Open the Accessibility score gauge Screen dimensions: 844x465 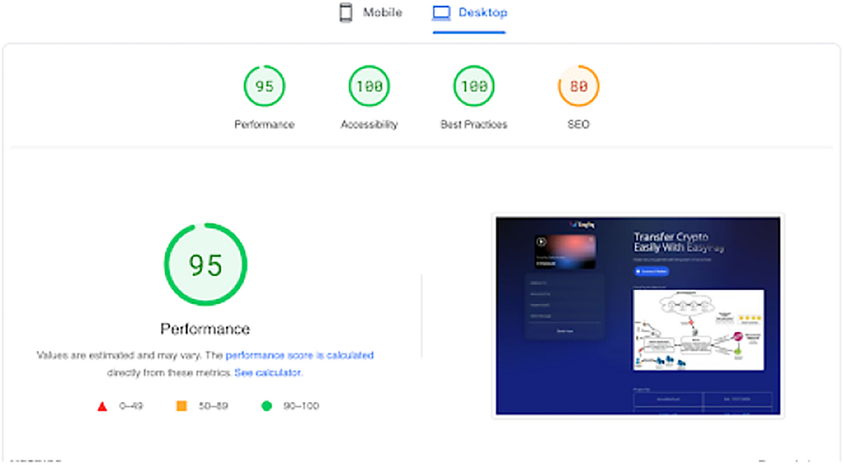[369, 87]
